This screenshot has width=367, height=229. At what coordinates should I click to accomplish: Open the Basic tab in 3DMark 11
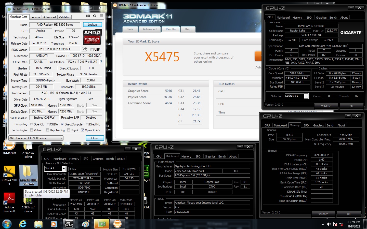pyautogui.click(x=130, y=29)
